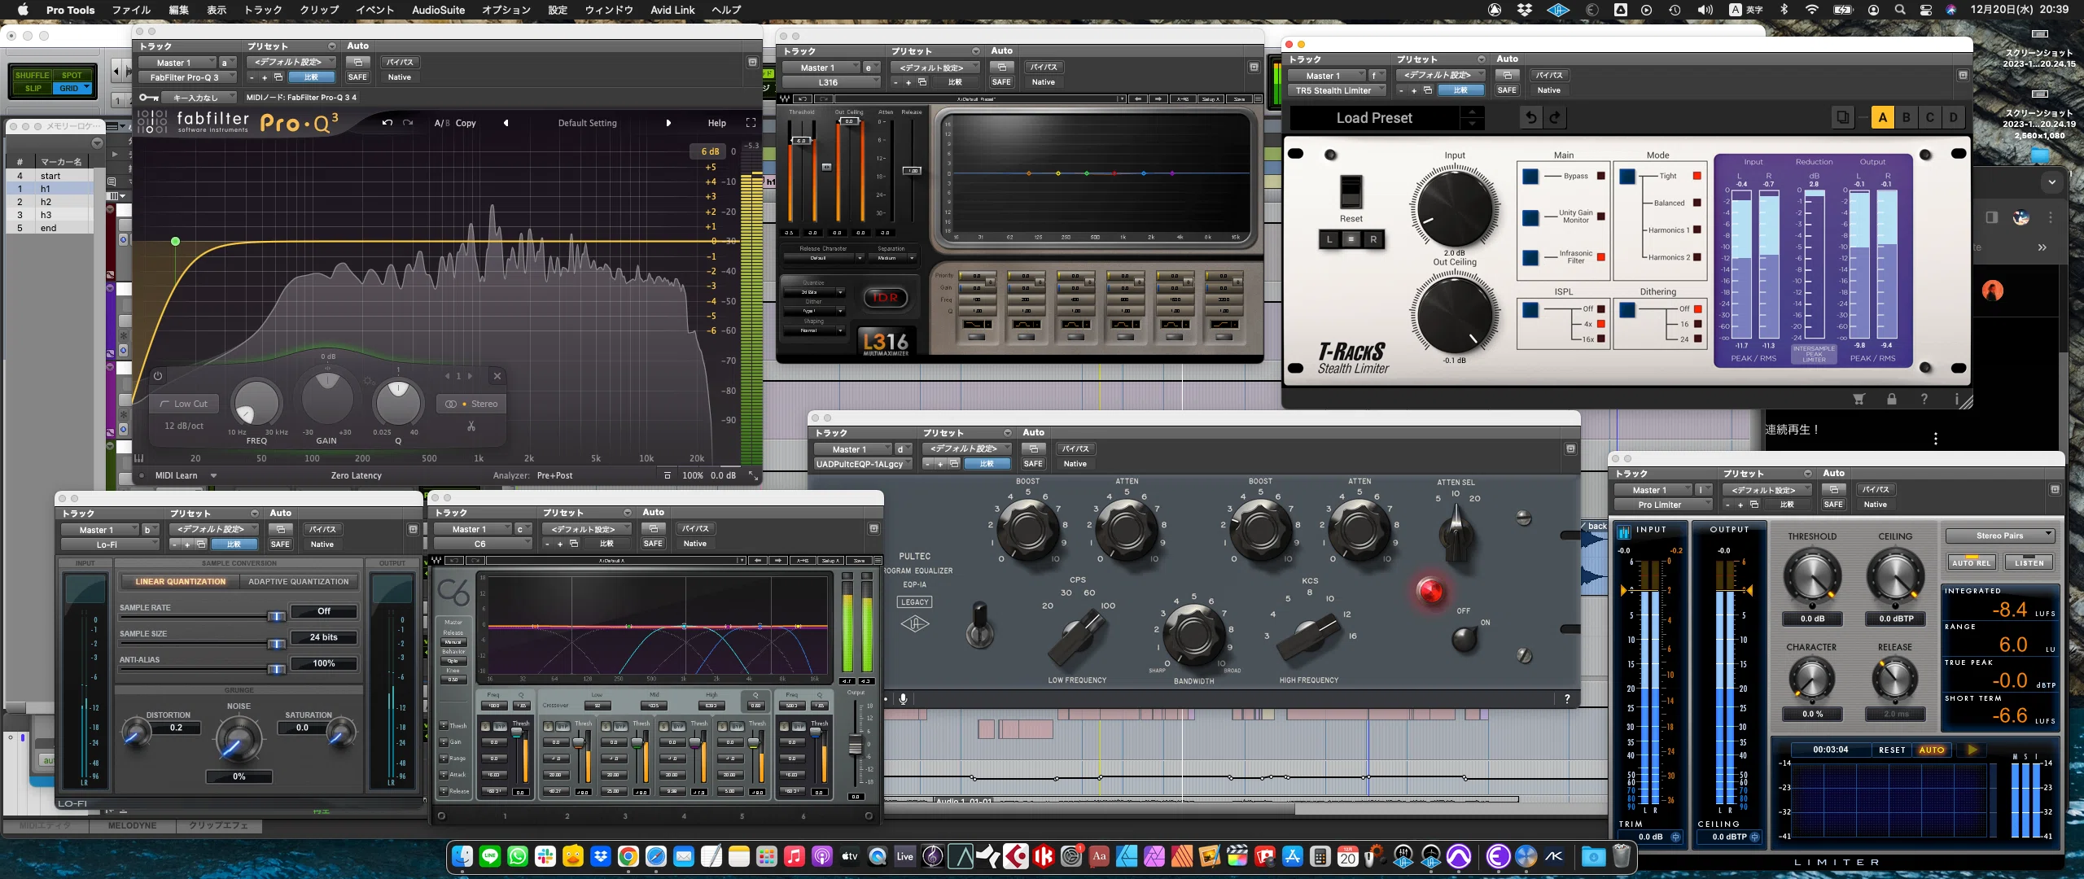Open Ableton Live icon in the Dock
This screenshot has width=2084, height=879.
click(904, 856)
